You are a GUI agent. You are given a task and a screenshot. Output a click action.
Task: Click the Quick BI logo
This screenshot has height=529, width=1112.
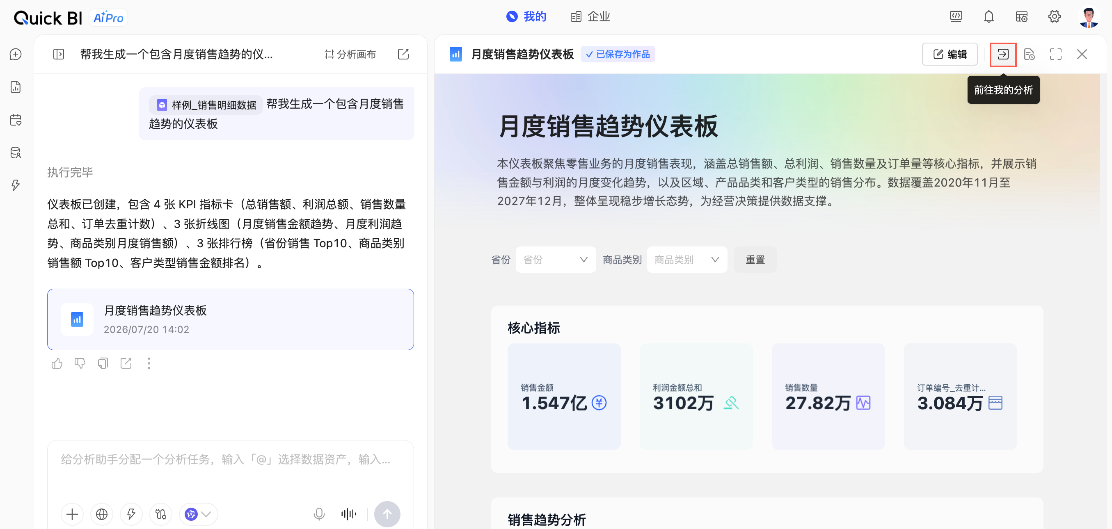(x=48, y=18)
